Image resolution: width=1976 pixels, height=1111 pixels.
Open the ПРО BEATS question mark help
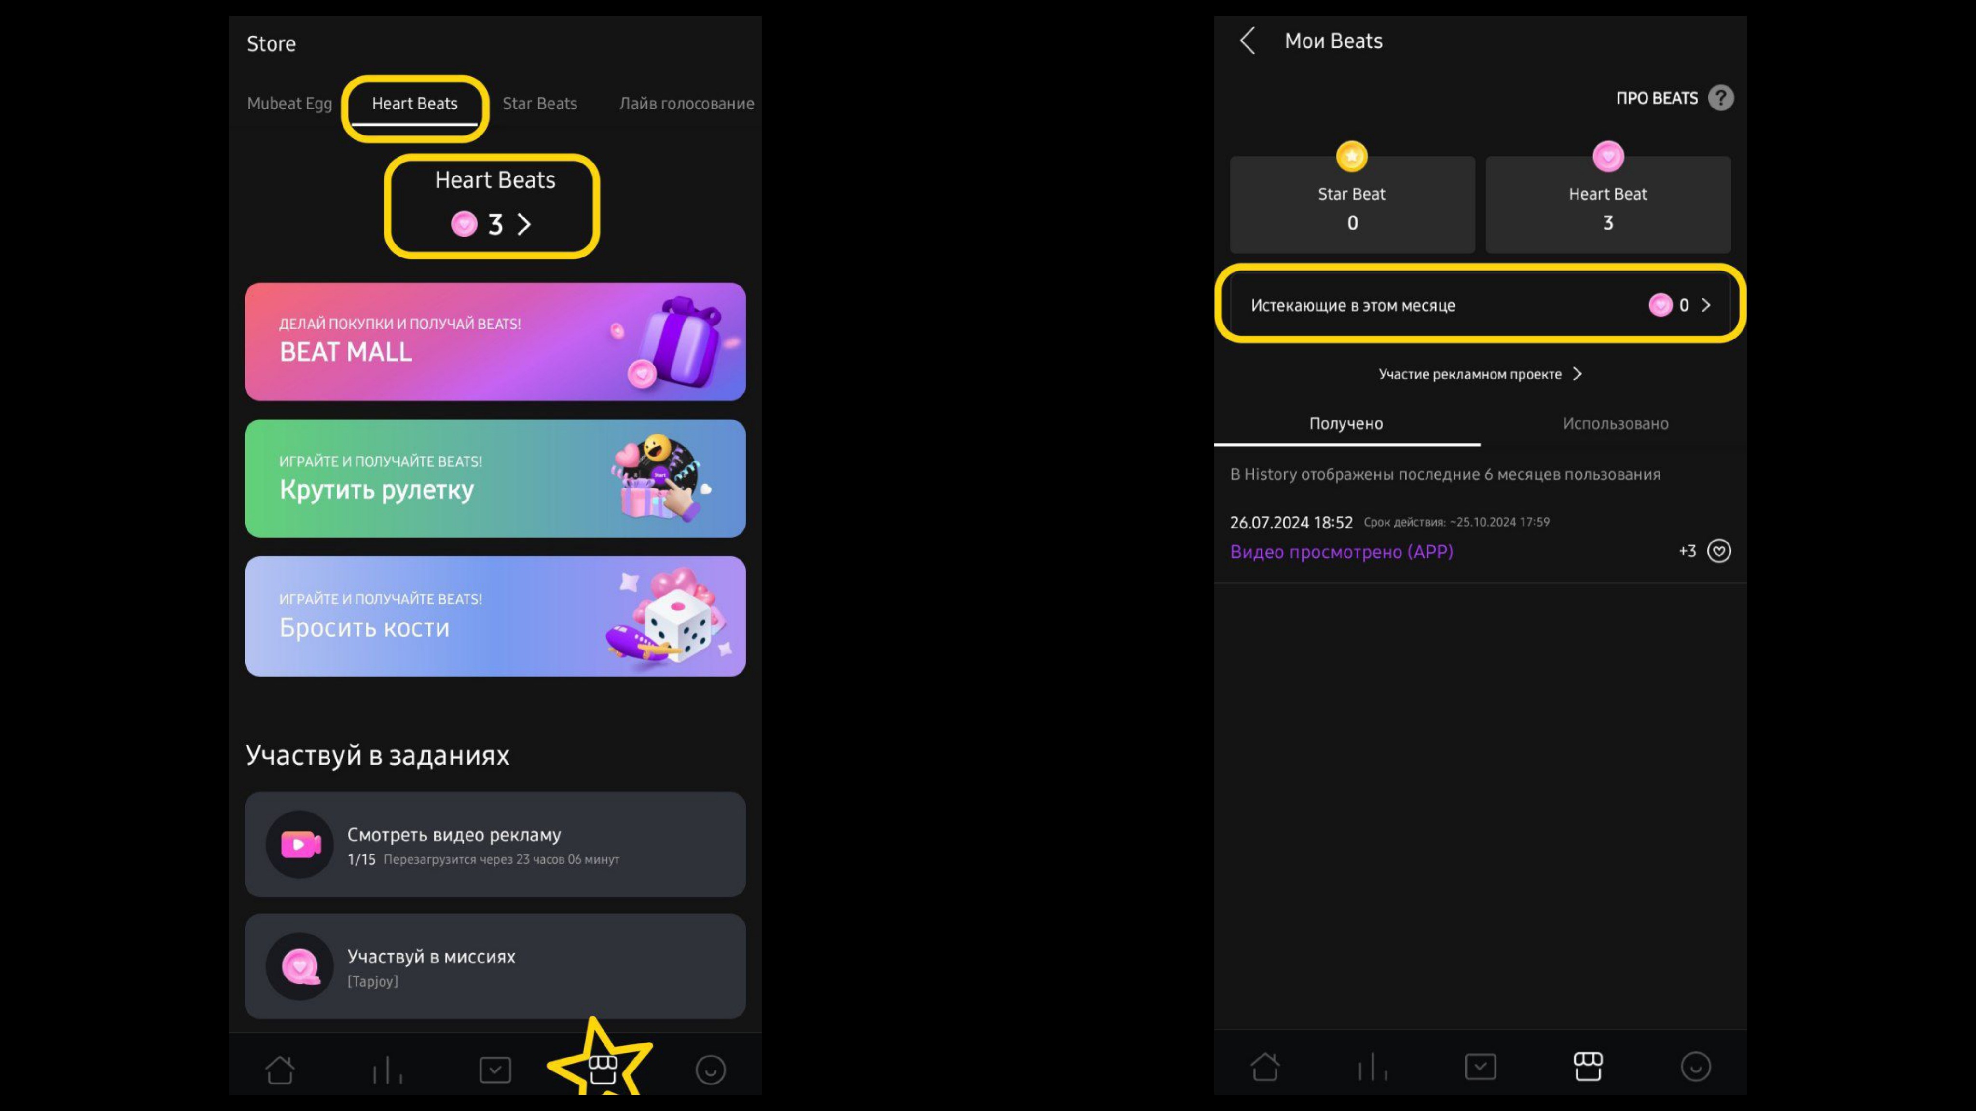point(1721,98)
